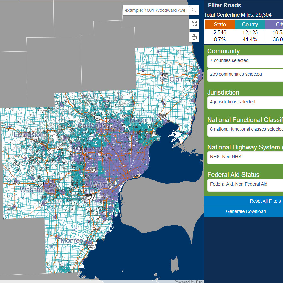Click the Wayne county label on map
This screenshot has width=283, height=283.
(100, 185)
